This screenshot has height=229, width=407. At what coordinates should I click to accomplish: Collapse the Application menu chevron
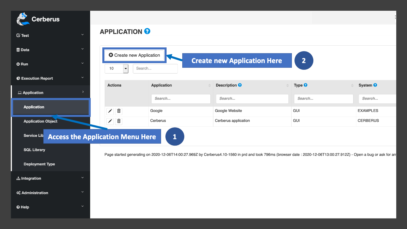[x=83, y=92]
